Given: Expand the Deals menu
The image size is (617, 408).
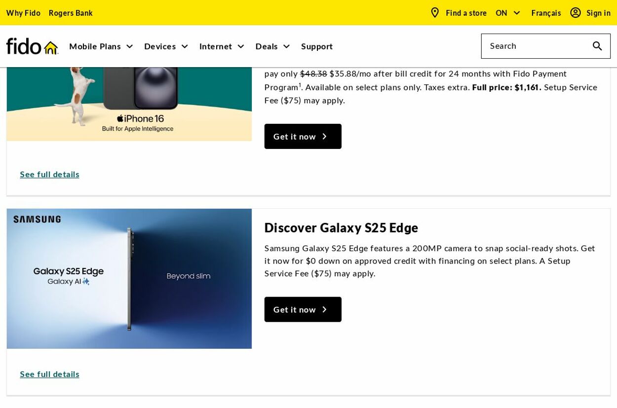Looking at the screenshot, I should pos(273,46).
